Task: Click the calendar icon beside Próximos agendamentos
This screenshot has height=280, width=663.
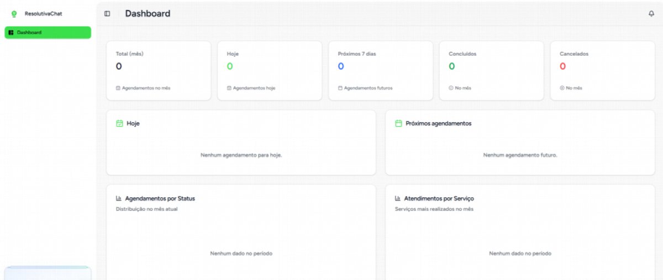Action: point(398,124)
